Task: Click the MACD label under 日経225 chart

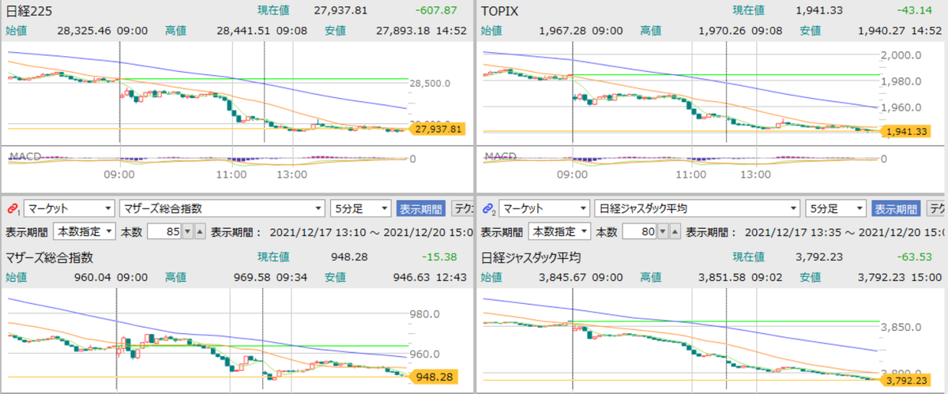Action: pyautogui.click(x=24, y=156)
